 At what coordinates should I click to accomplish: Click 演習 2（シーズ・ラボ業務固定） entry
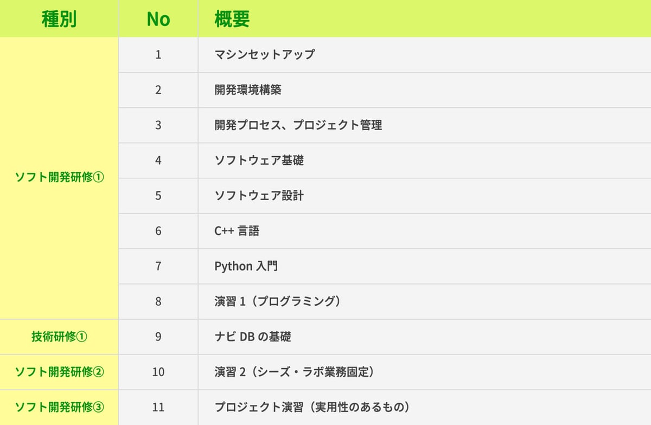click(294, 372)
